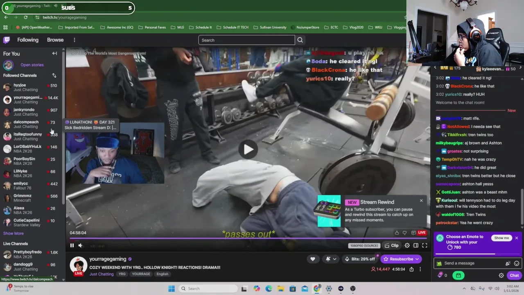This screenshot has height=295, width=524.
Task: Open the Bits balance icon showing 0
Action: pyautogui.click(x=443, y=275)
